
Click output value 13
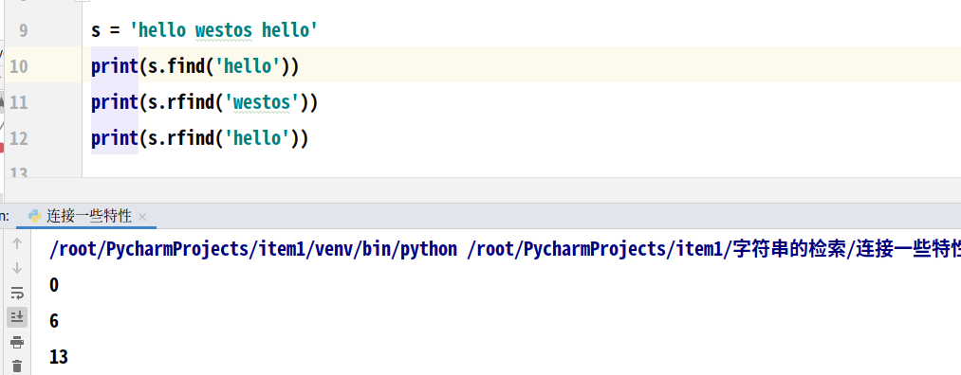click(59, 357)
